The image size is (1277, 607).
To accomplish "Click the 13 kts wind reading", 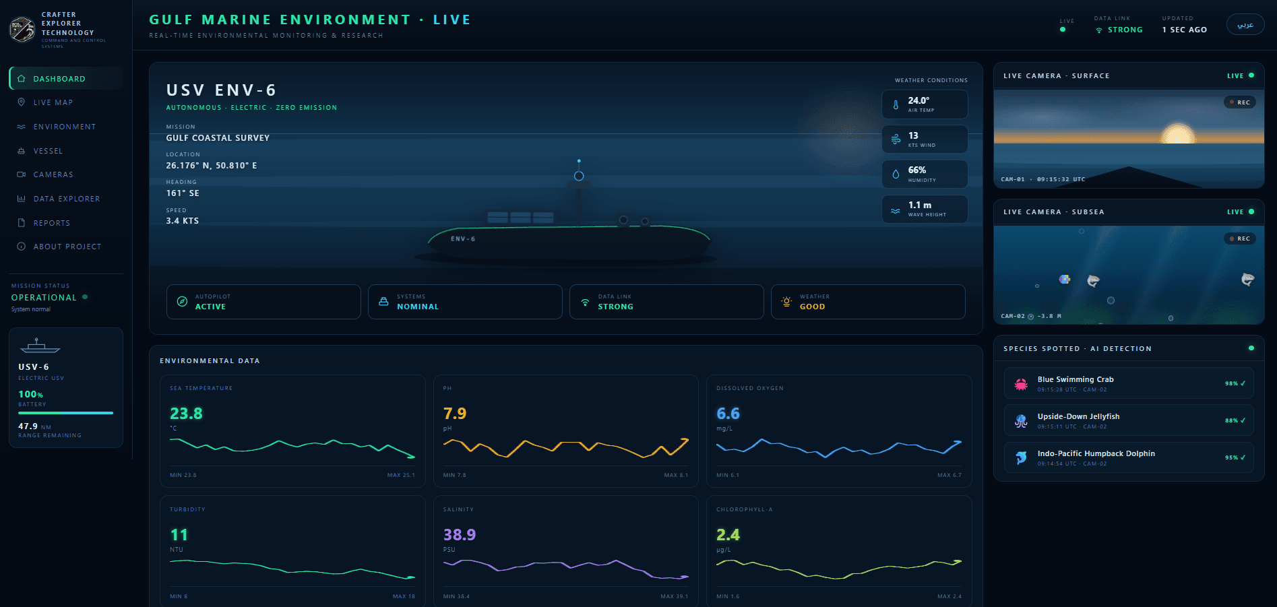I will (913, 135).
